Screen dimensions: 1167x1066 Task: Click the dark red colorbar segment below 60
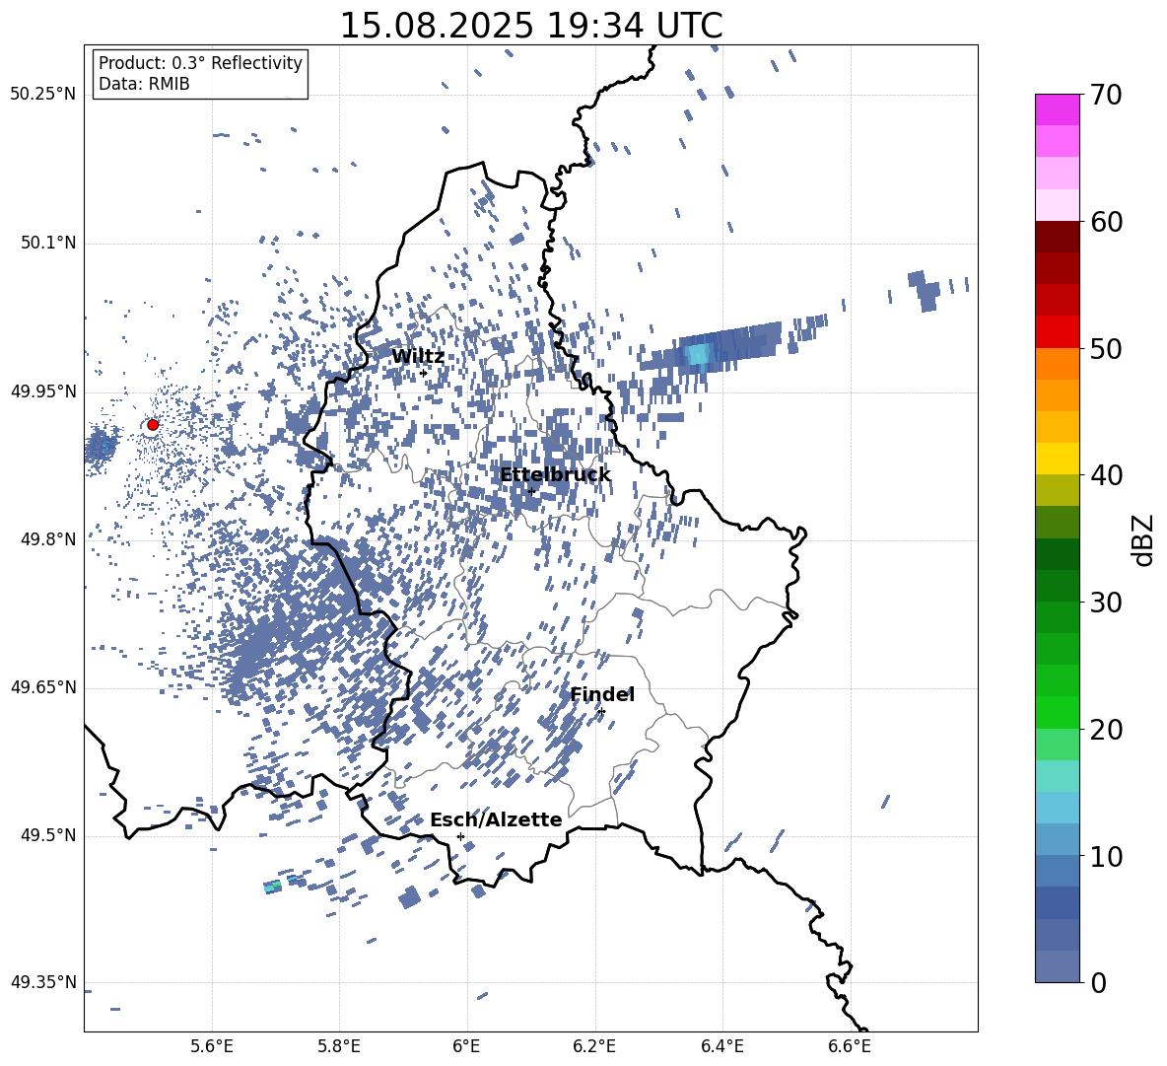click(x=1057, y=237)
